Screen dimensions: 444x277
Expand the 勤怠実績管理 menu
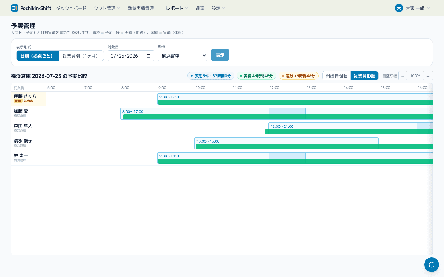(x=143, y=8)
